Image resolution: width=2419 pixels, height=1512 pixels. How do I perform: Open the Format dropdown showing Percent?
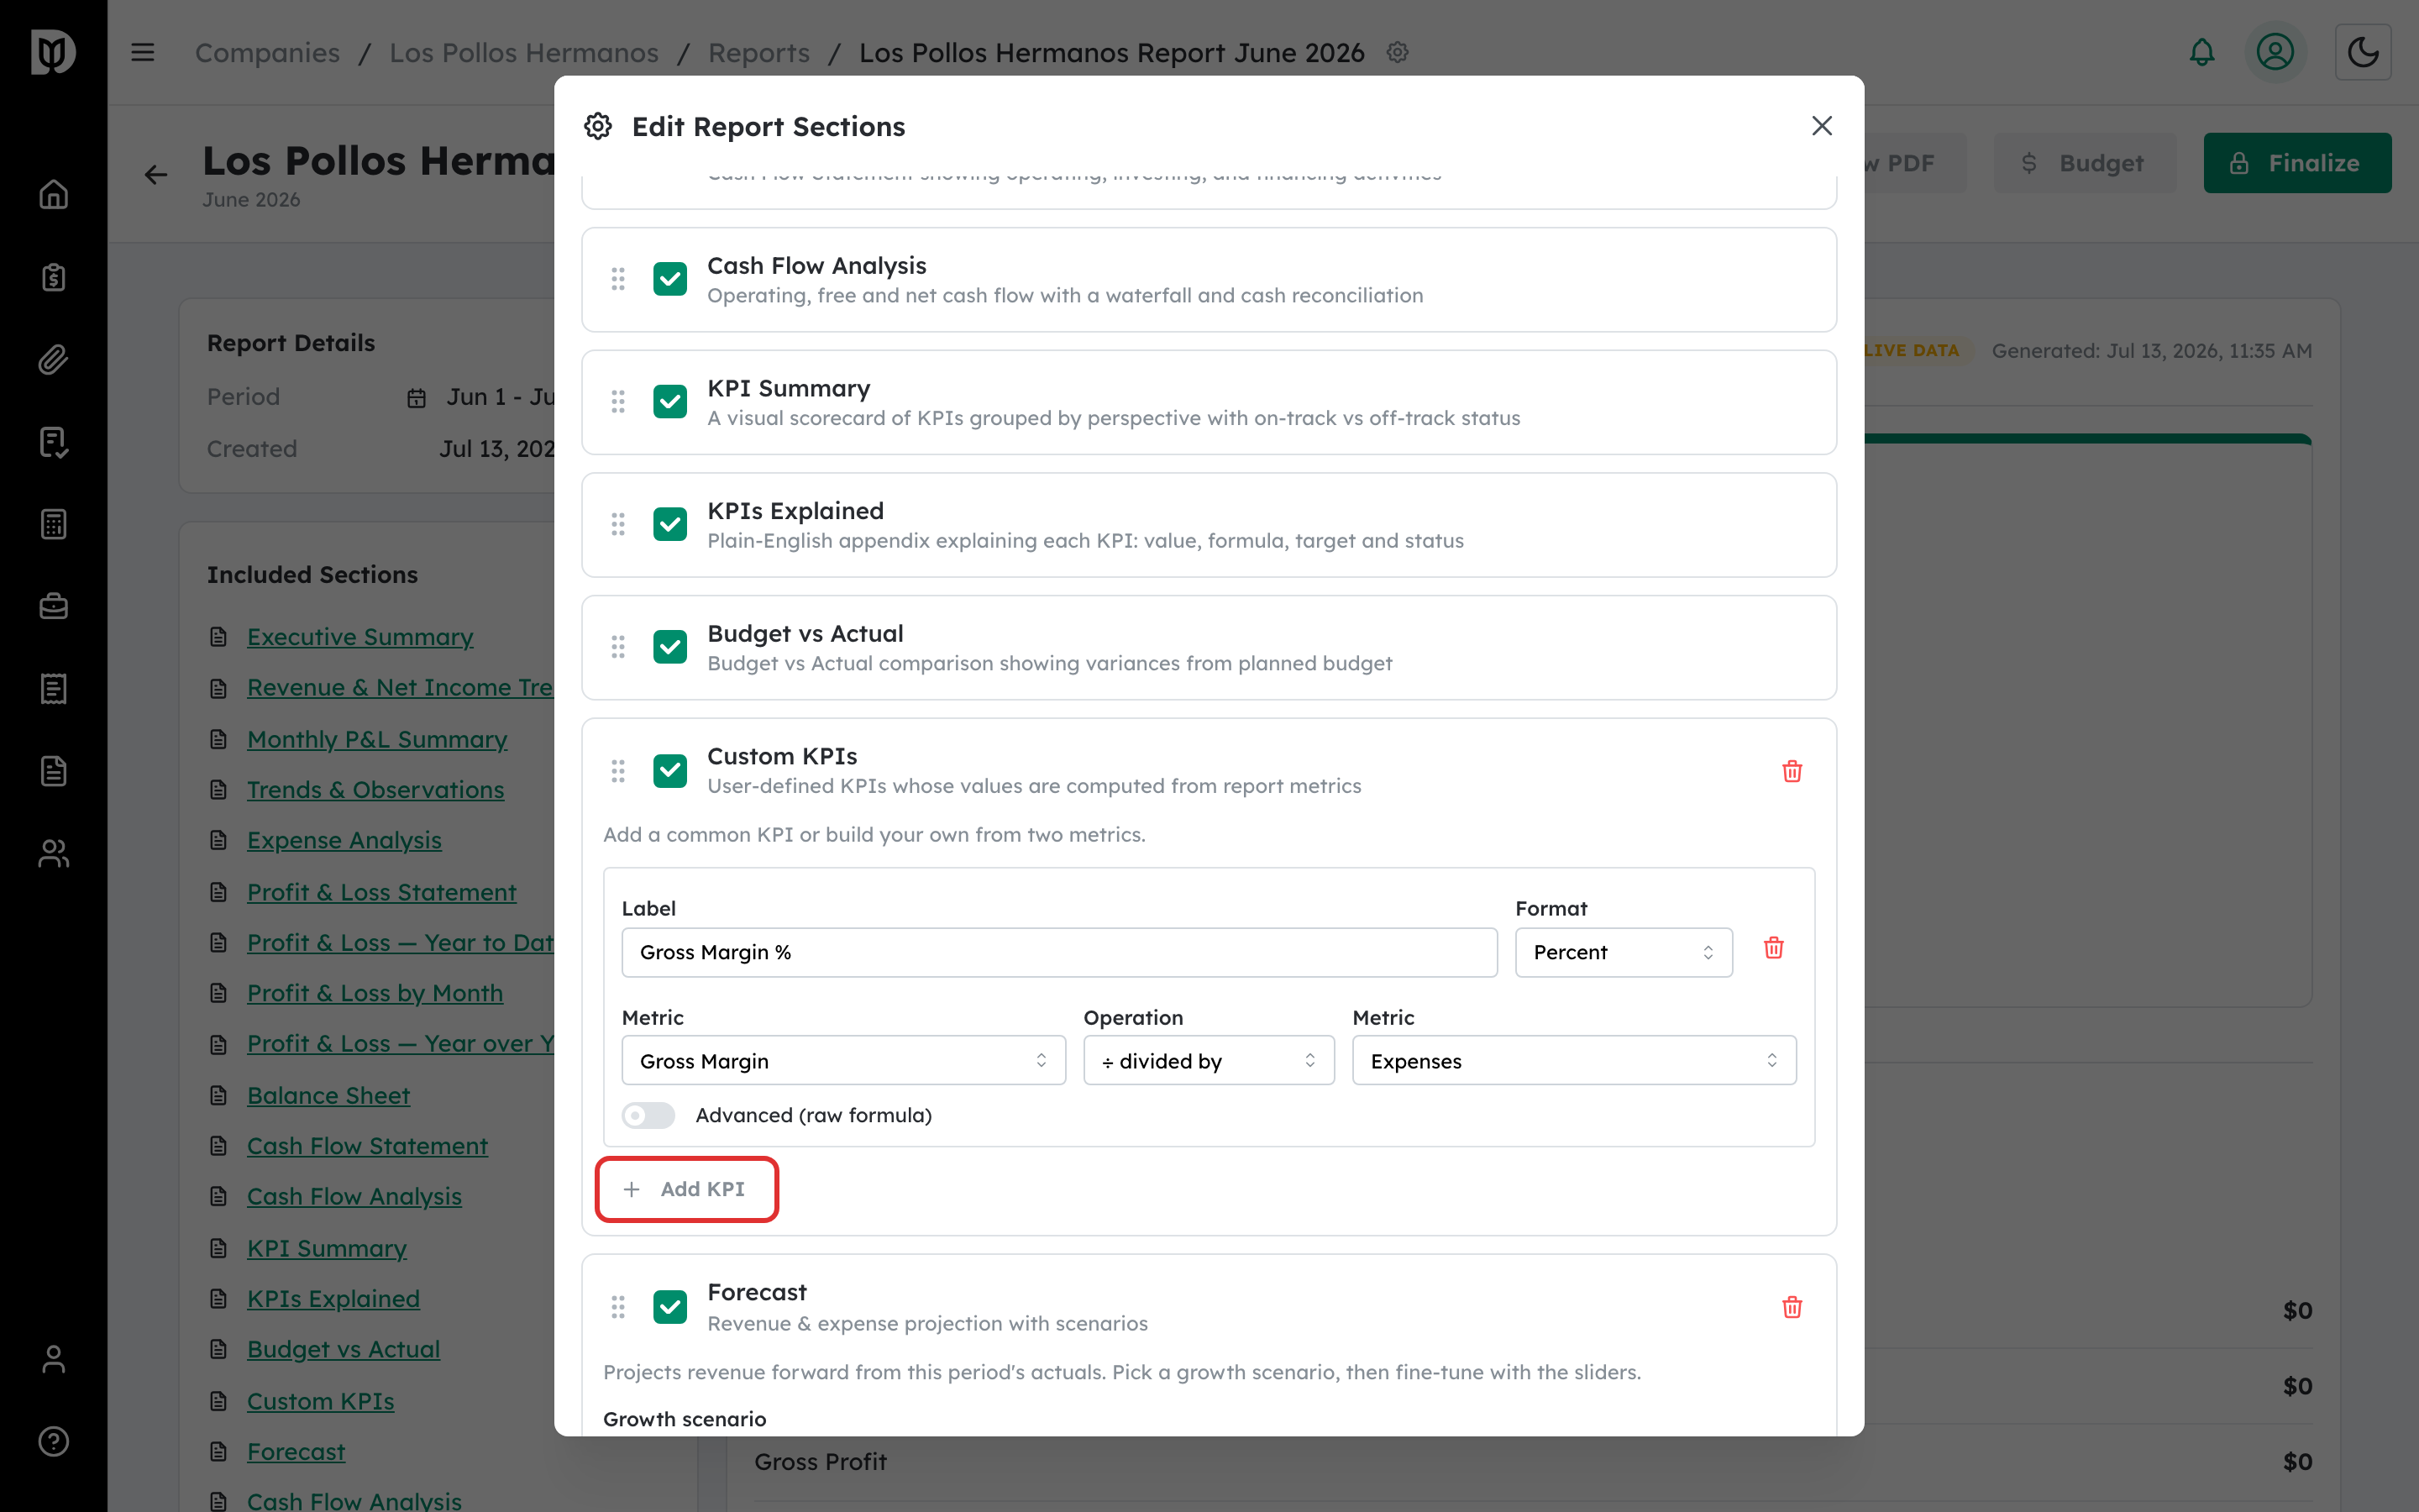pyautogui.click(x=1624, y=952)
